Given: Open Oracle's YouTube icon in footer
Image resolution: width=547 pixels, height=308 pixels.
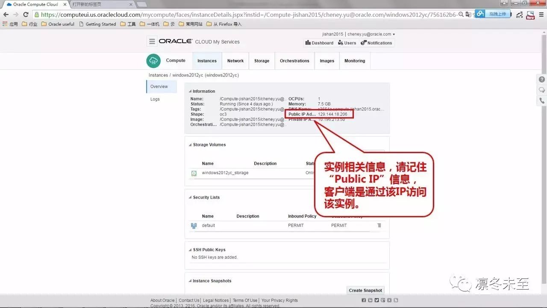Looking at the screenshot, I should click(389, 300).
